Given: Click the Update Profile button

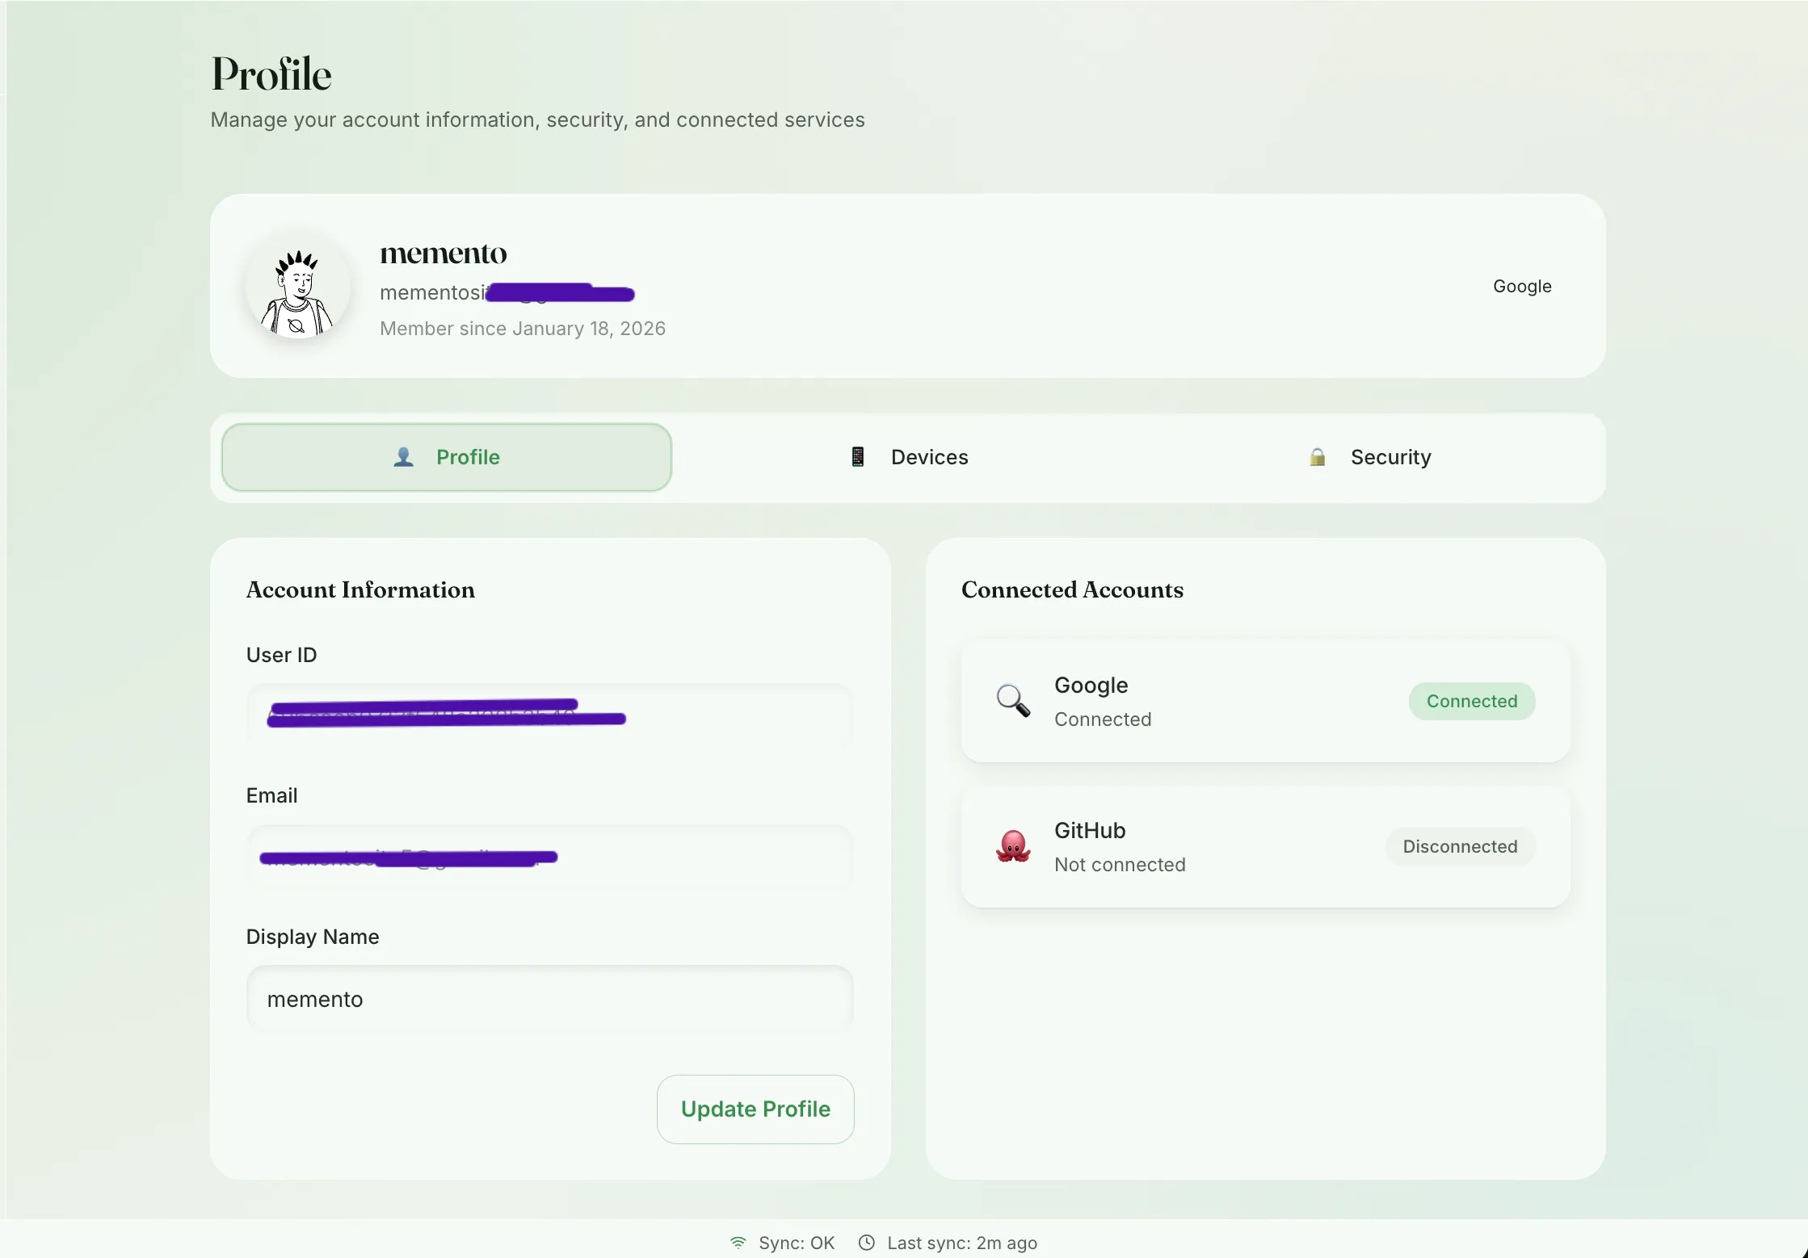Looking at the screenshot, I should tap(755, 1109).
